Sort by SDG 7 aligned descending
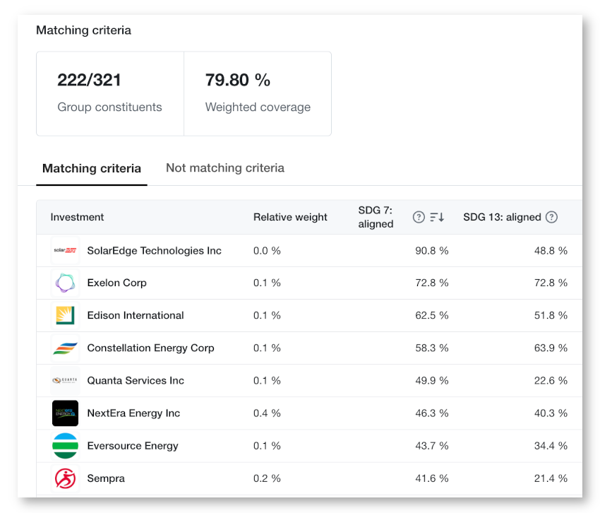 (x=437, y=217)
